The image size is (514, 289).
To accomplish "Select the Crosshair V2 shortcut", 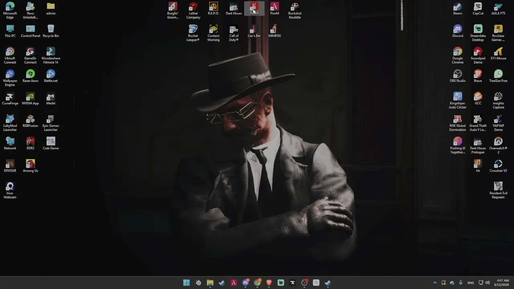I will [498, 166].
